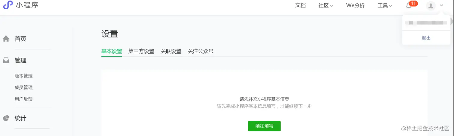The width and height of the screenshot is (454, 136).
Task: Open 用户反馈 in the sidebar
Action: 23,99
